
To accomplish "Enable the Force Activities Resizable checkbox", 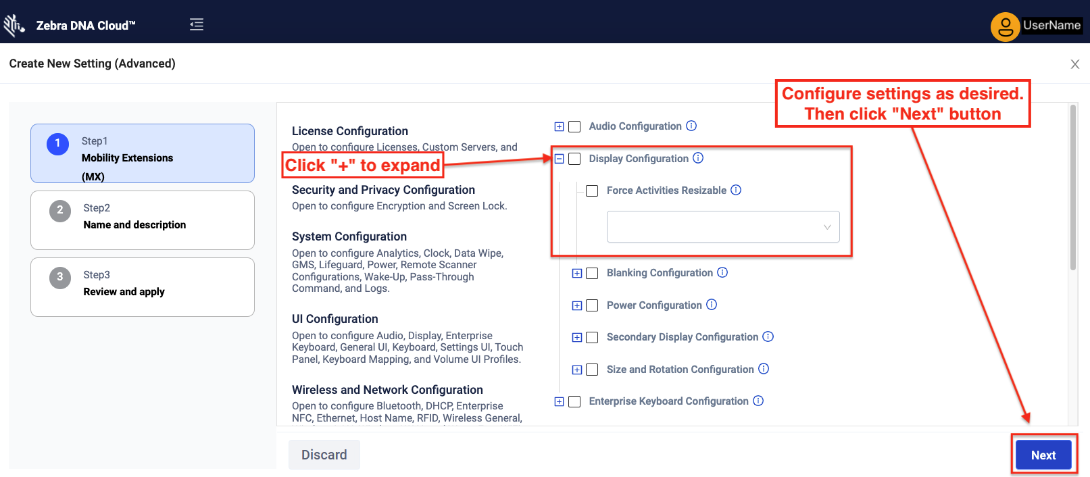I will pos(592,191).
